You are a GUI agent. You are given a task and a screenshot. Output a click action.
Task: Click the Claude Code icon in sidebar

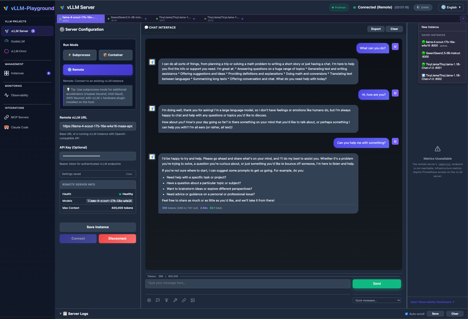tap(7, 127)
